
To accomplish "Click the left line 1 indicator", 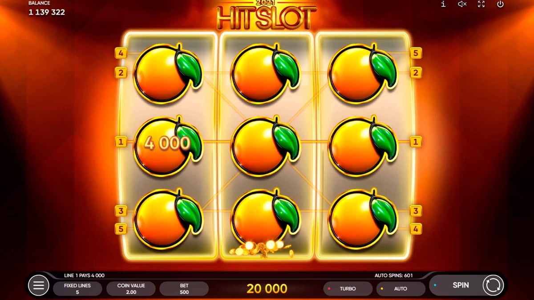I will [121, 142].
